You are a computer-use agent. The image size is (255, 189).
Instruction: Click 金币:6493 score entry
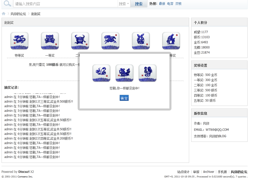[201, 42]
